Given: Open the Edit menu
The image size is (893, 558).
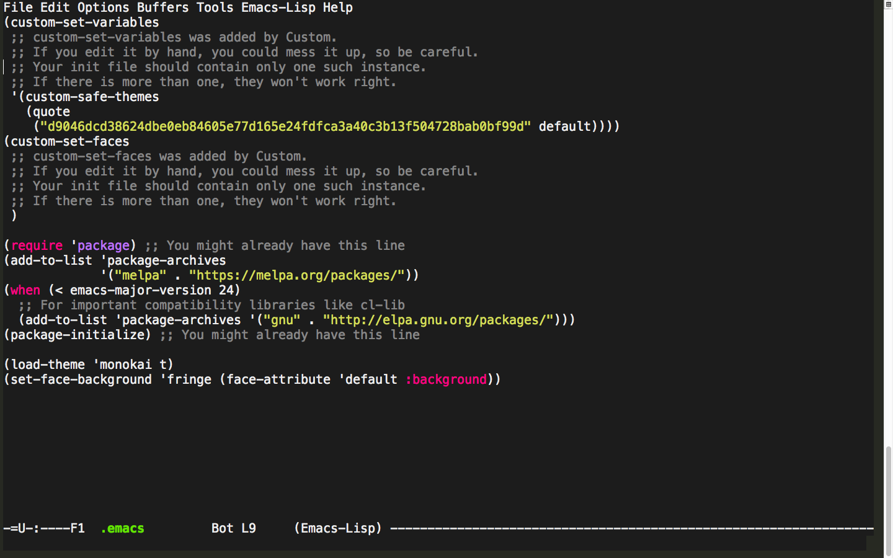Looking at the screenshot, I should tap(55, 7).
